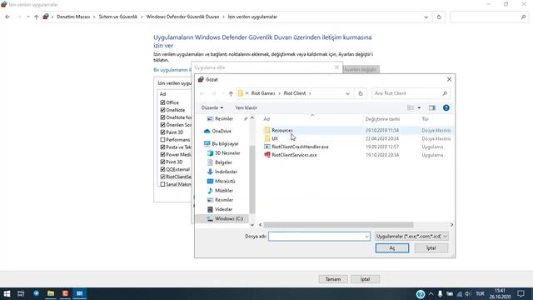
Task: Go up one folder level in the Gözat dialog
Action: point(231,93)
